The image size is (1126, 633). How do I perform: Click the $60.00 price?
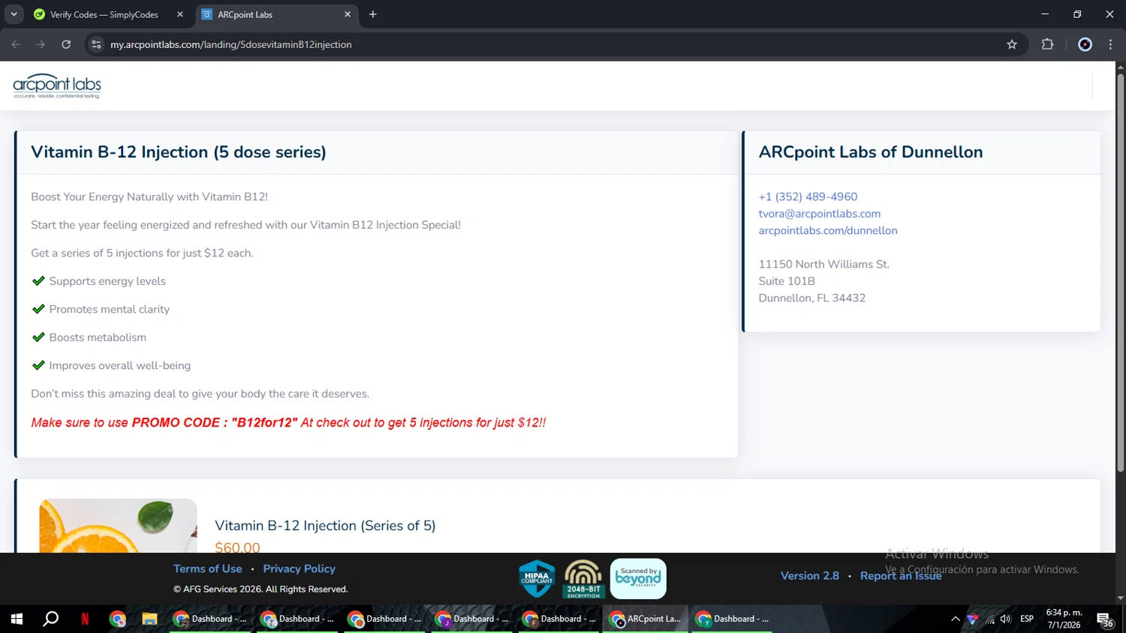[237, 547]
